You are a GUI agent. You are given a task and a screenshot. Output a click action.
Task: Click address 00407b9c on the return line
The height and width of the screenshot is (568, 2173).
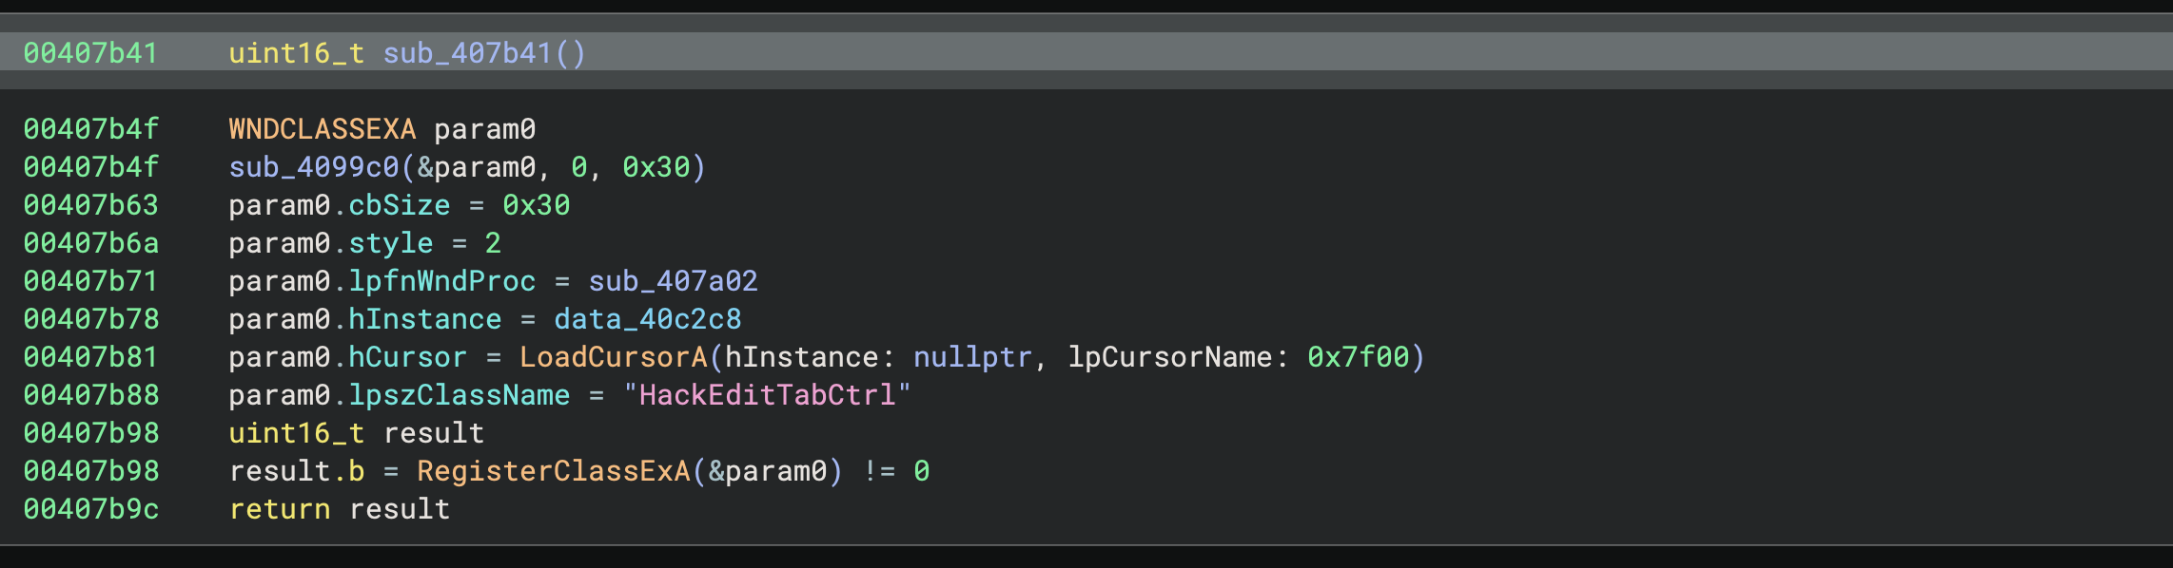[x=91, y=509]
